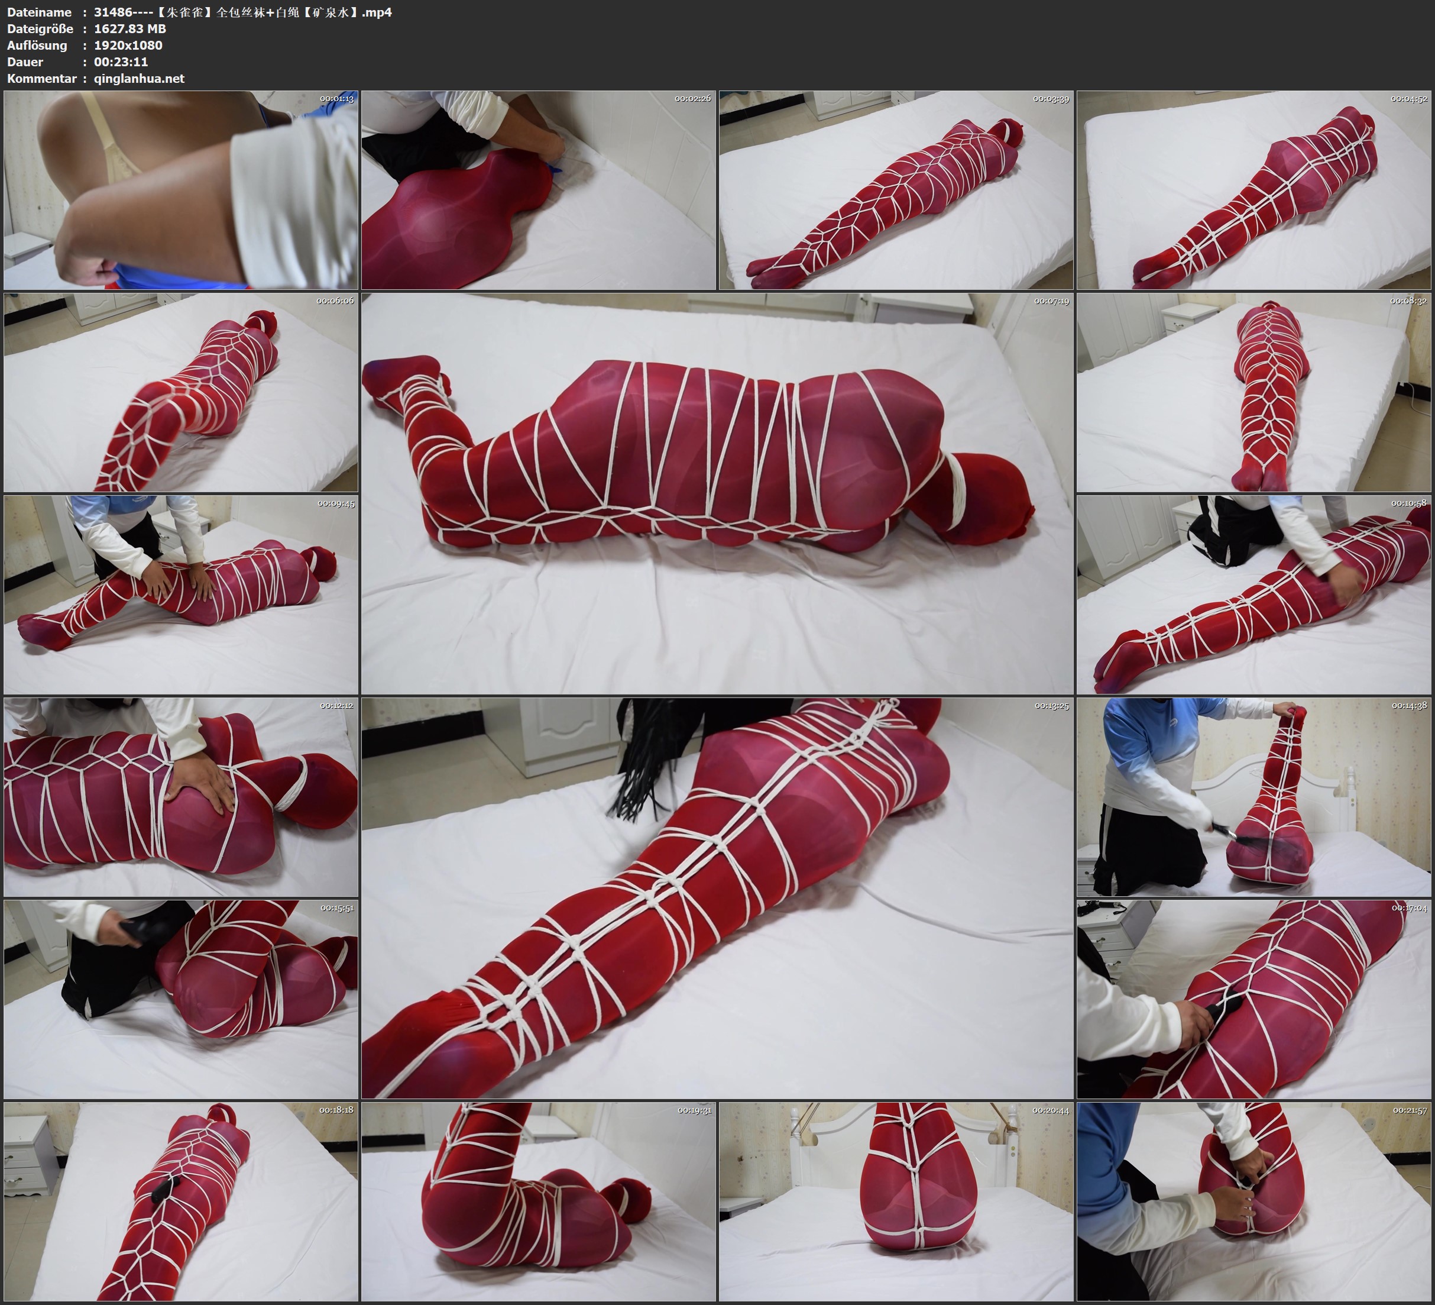The height and width of the screenshot is (1305, 1435).
Task: Click the 00:14:38 thumbnail
Action: click(x=1254, y=797)
